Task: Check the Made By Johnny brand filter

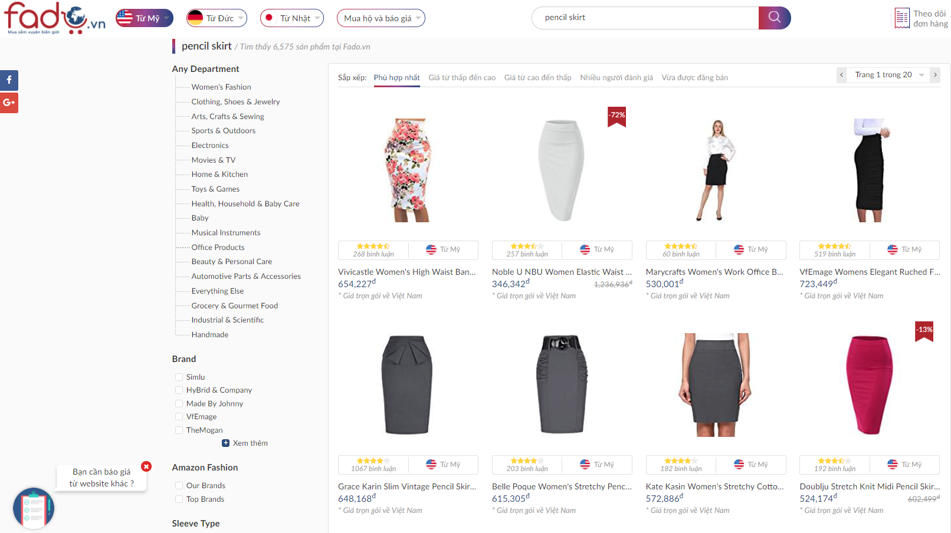Action: (179, 403)
